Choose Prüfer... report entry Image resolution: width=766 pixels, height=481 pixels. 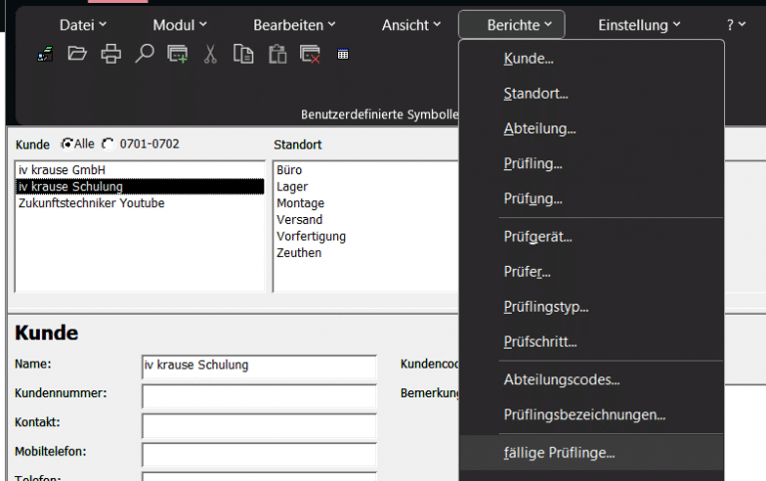pos(591,272)
